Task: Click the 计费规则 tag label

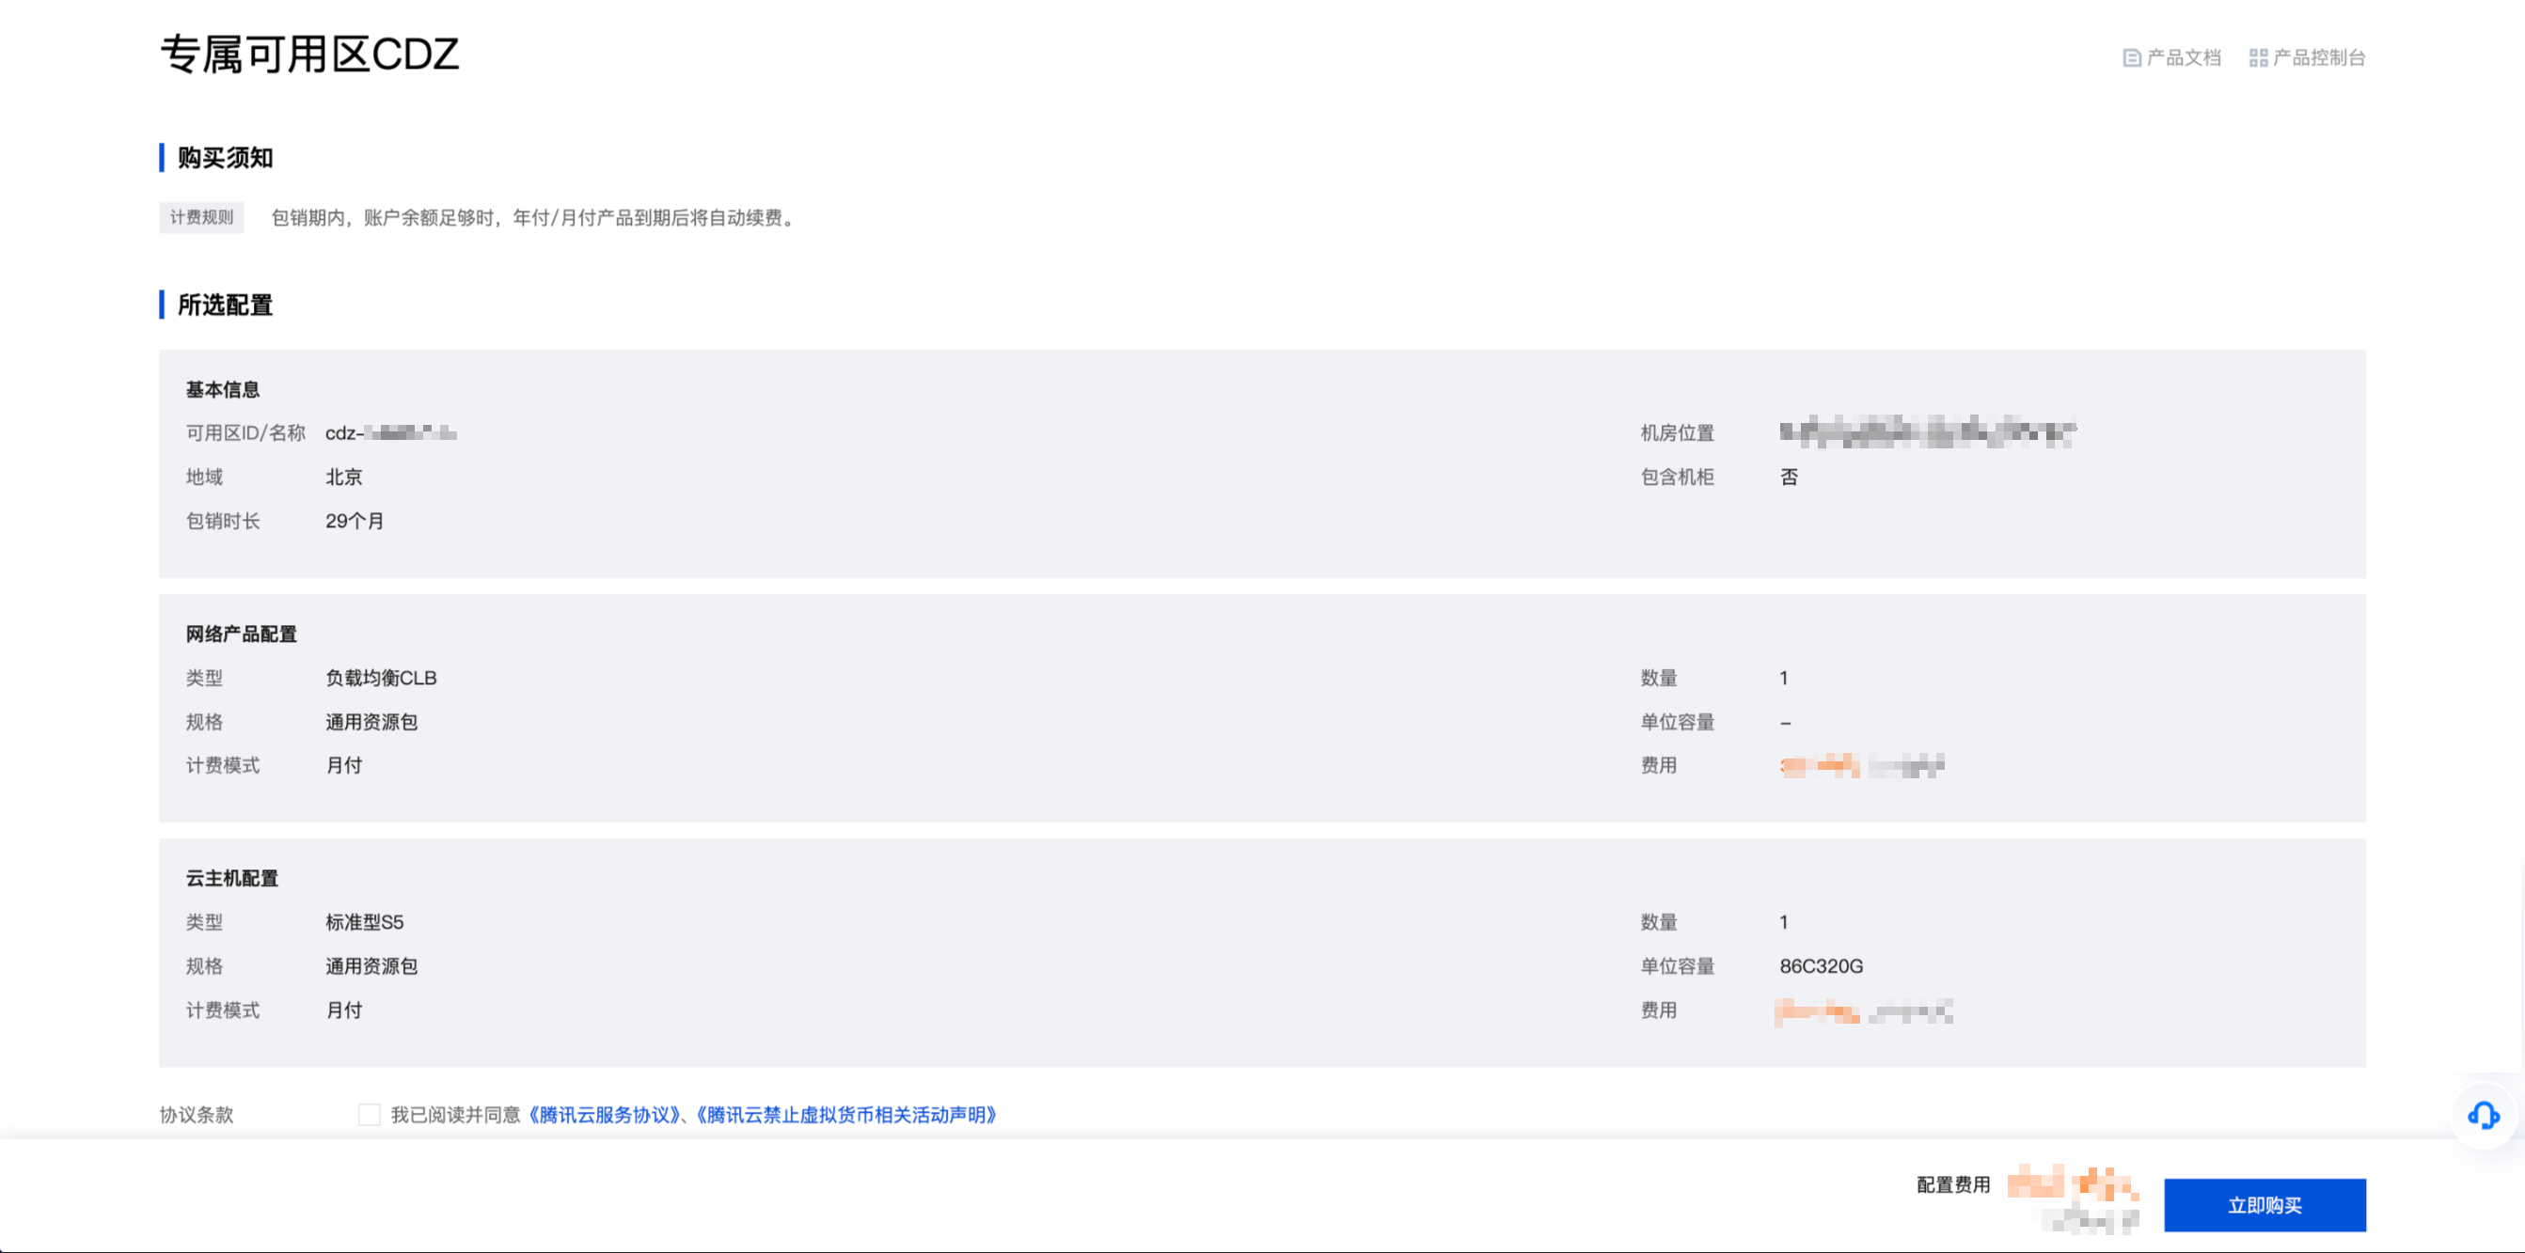Action: pos(201,217)
